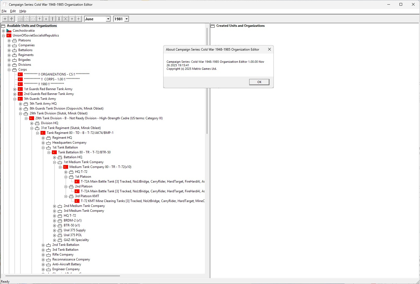The width and height of the screenshot is (420, 284).
Task: Click the left panel's horizontal scrollbar
Action: tap(63, 276)
